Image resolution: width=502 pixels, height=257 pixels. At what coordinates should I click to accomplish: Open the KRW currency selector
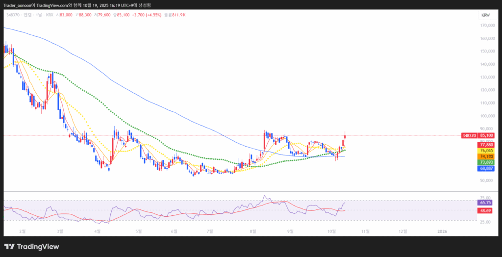485,15
